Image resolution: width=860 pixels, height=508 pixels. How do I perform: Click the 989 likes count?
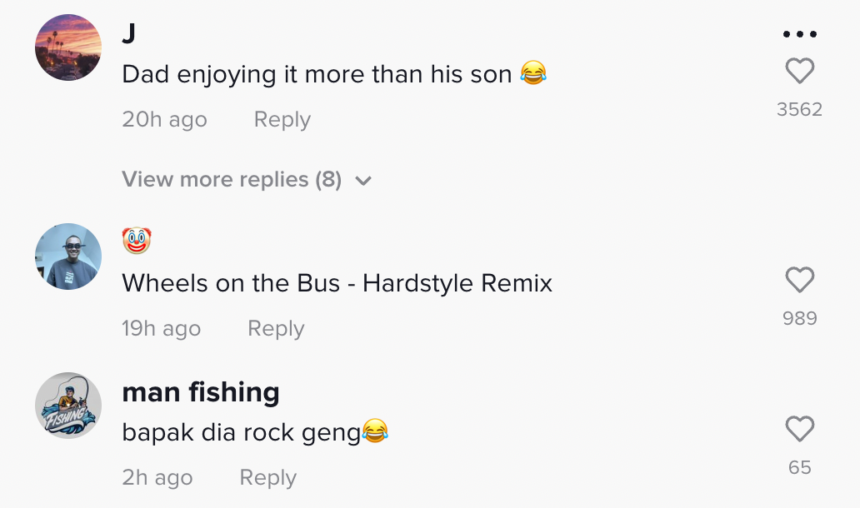tap(799, 318)
